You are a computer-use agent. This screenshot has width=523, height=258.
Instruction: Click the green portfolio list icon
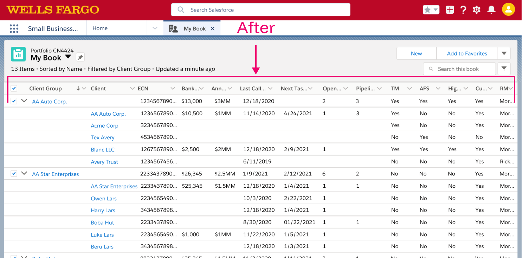[x=18, y=54]
